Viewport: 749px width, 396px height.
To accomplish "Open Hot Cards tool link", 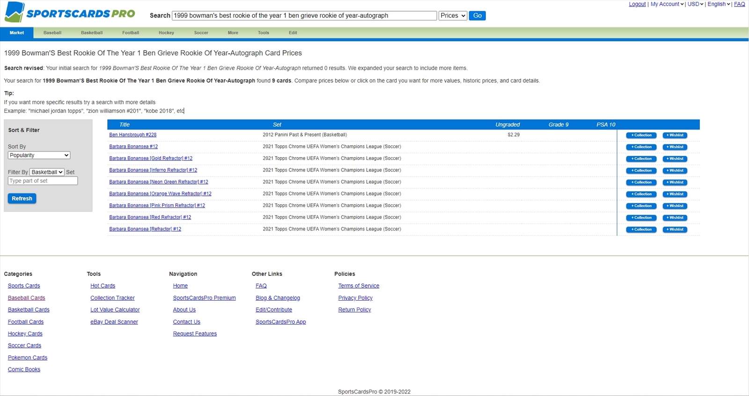I will [103, 286].
